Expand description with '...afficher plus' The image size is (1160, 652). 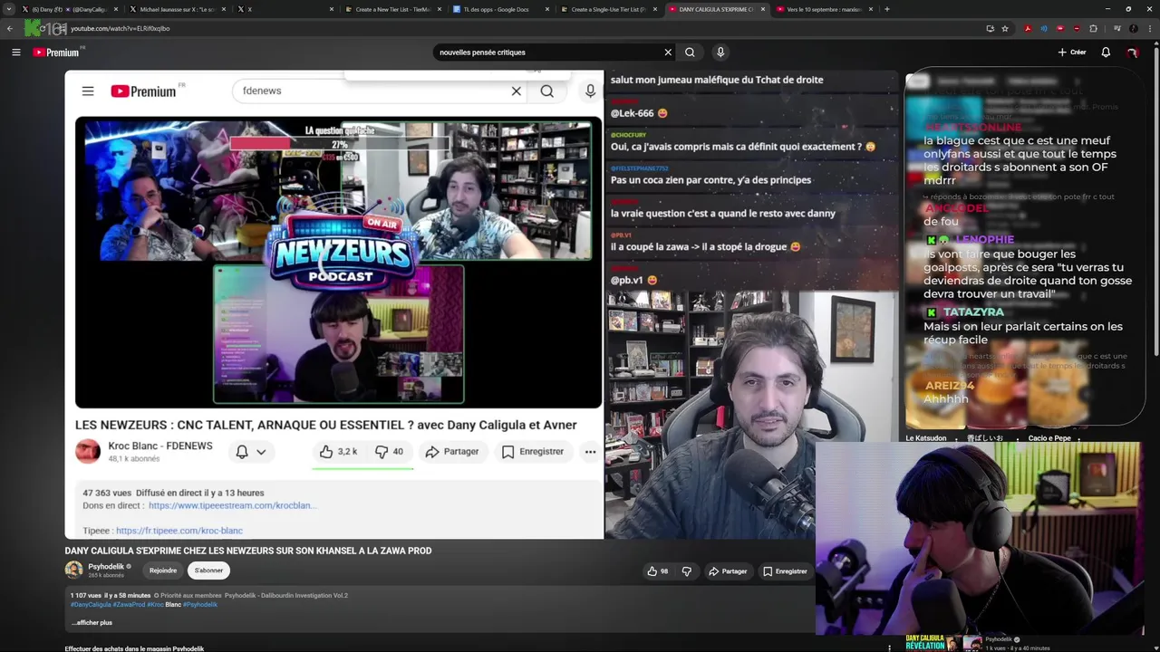click(x=92, y=623)
